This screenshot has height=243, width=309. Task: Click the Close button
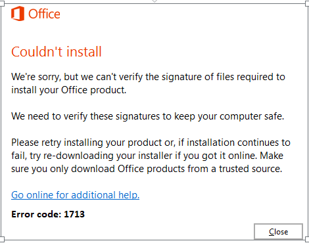coord(278,232)
